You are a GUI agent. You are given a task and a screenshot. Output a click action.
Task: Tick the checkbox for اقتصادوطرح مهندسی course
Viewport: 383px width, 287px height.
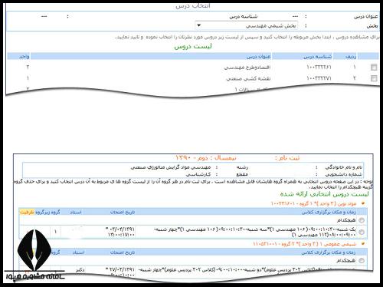tap(374, 68)
